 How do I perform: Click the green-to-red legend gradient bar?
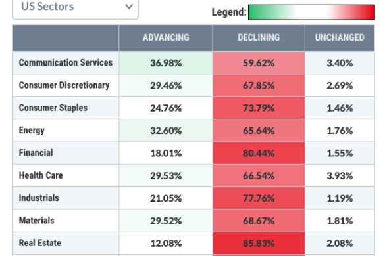(x=311, y=12)
